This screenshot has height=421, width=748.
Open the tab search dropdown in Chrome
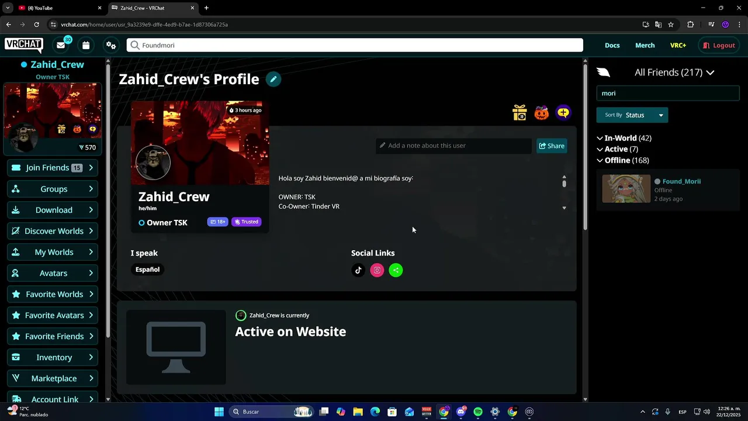(8, 8)
